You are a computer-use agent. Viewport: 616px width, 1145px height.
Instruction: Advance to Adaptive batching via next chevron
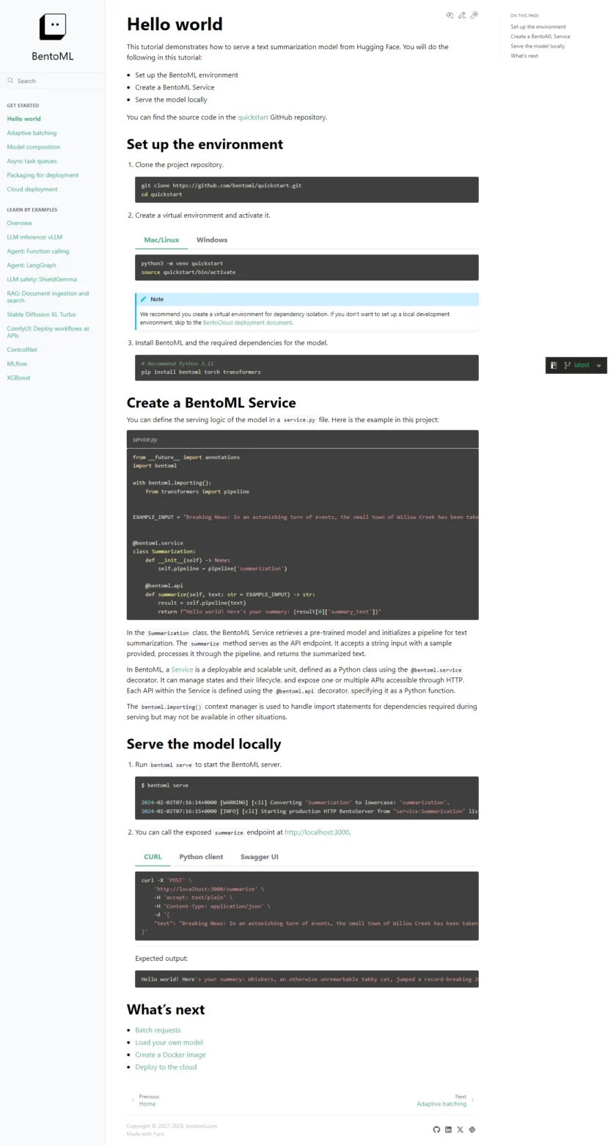472,1100
